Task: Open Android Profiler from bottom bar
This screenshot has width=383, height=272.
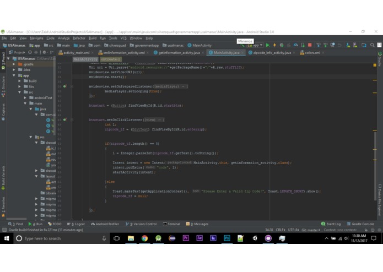Action: pyautogui.click(x=105, y=224)
